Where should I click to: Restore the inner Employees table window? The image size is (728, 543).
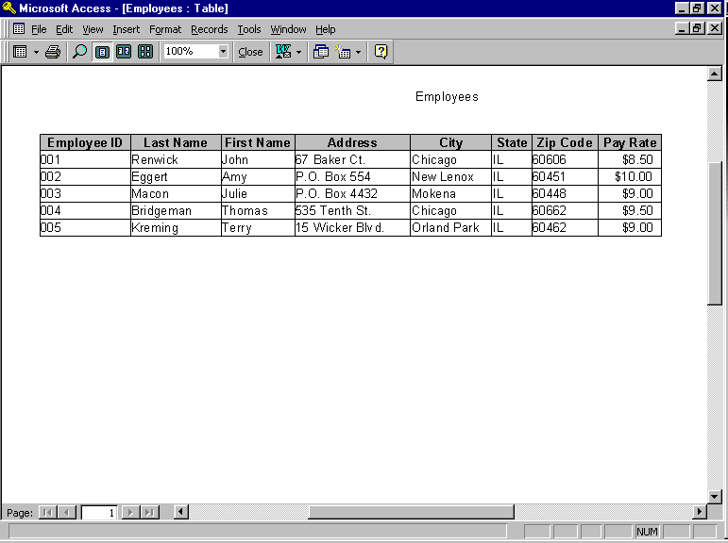(697, 28)
